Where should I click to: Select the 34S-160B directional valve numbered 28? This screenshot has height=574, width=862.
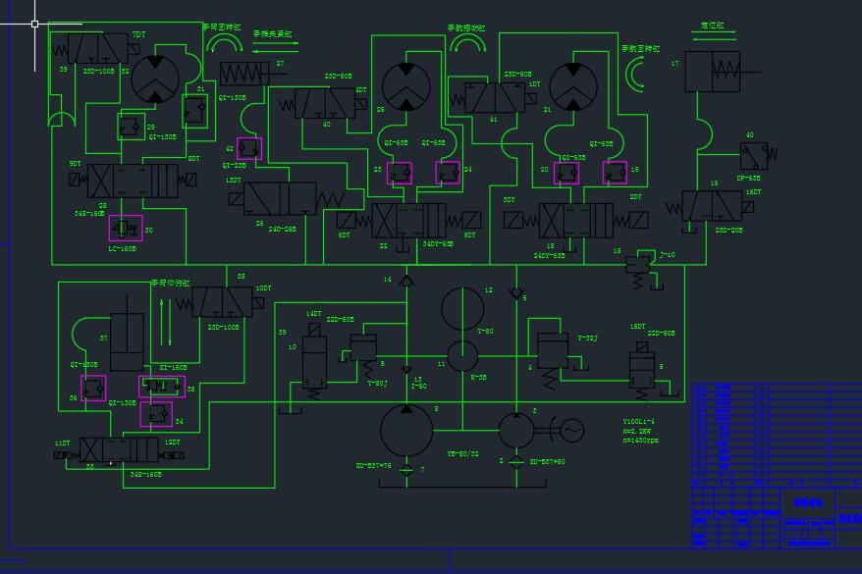pos(134,181)
